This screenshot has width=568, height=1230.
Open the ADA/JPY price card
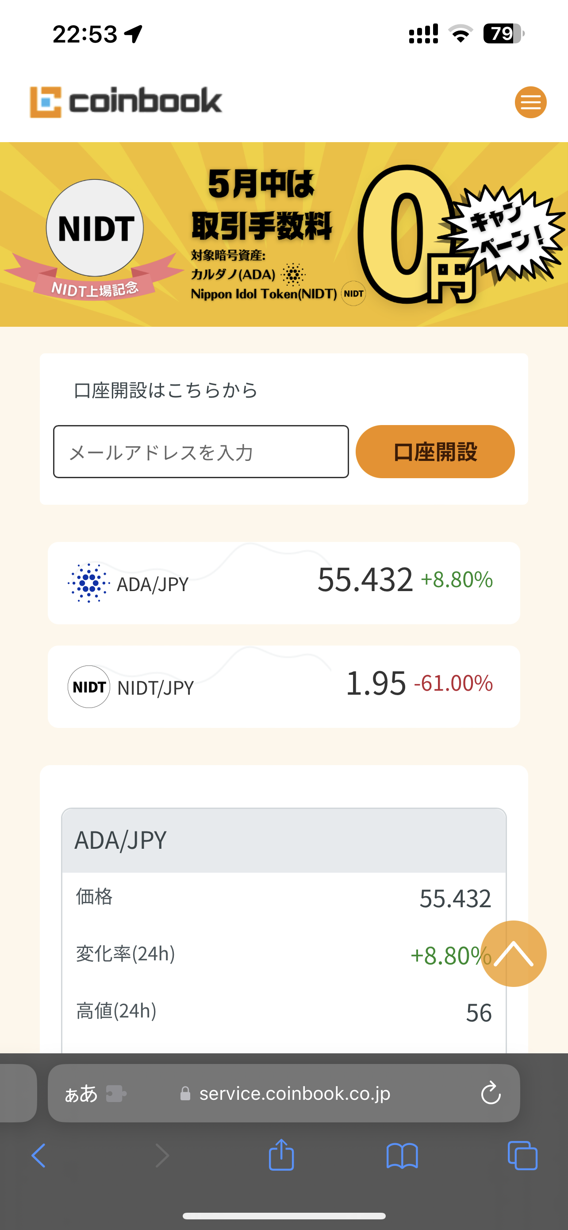284,583
